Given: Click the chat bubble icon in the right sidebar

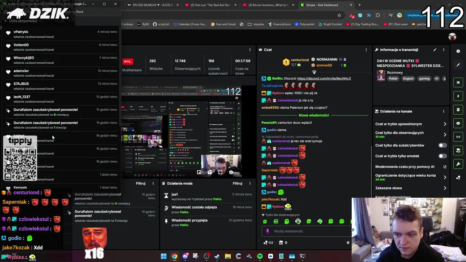Looking at the screenshot, I should click(x=458, y=123).
